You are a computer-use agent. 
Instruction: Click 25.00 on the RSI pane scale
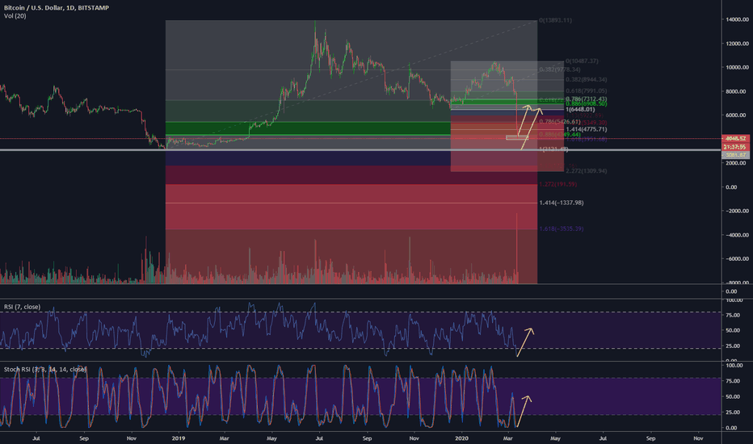point(732,346)
